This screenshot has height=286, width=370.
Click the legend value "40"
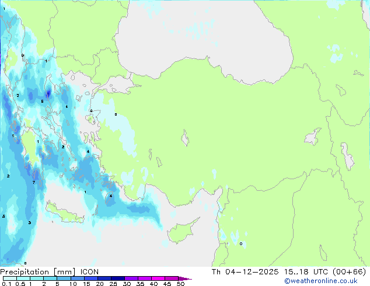pos(153,284)
